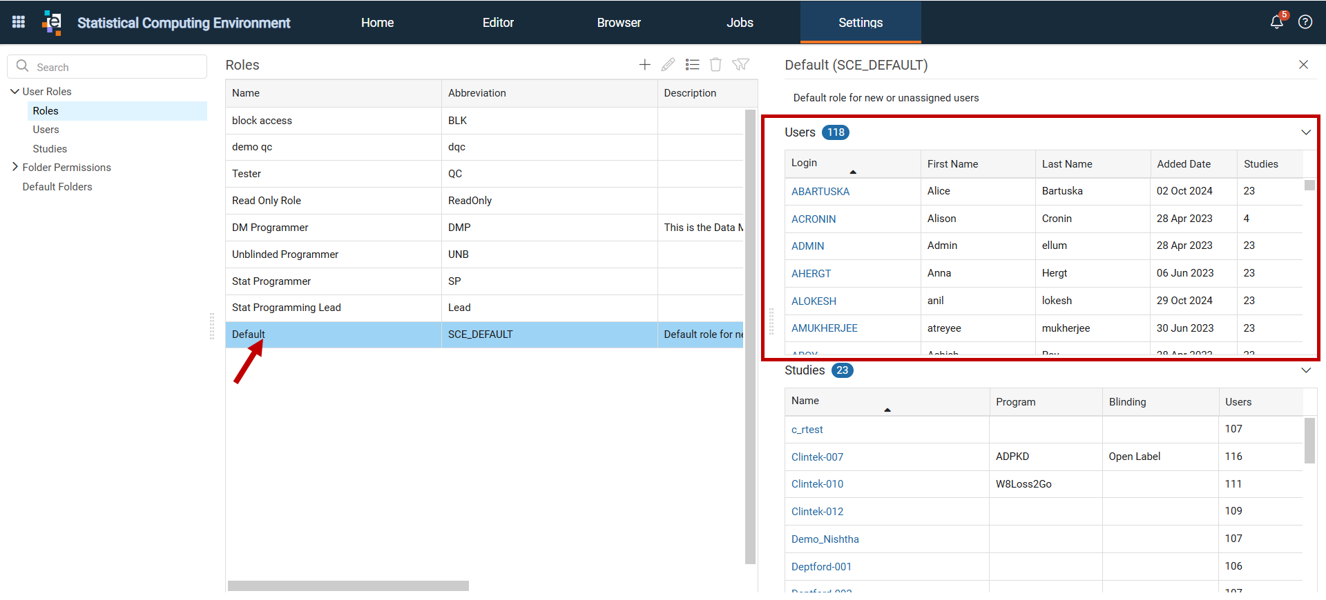Click the Roles table horizontal scrollbar

[x=348, y=586]
